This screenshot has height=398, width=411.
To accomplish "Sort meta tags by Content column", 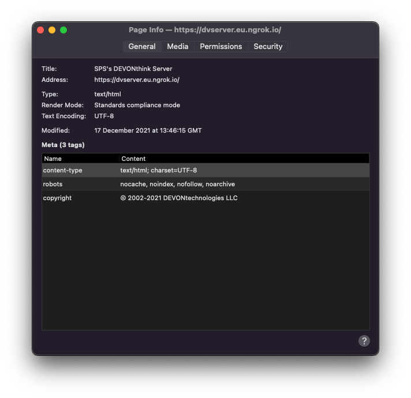I will click(x=244, y=159).
